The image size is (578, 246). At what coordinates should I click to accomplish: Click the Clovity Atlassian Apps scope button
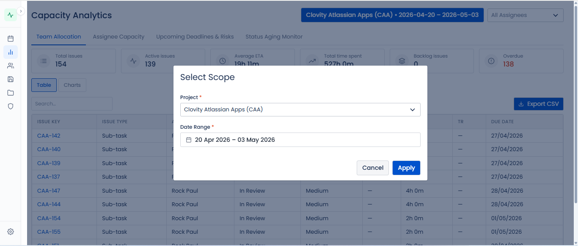pyautogui.click(x=392, y=15)
